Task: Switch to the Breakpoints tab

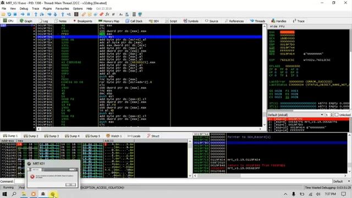Action: (82, 21)
